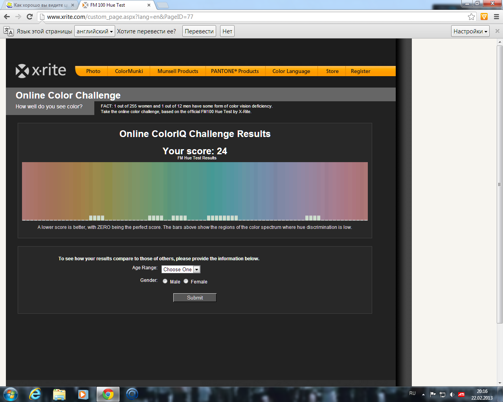Click the browser back arrow
Screen dimensions: 503x402
click(x=7, y=16)
